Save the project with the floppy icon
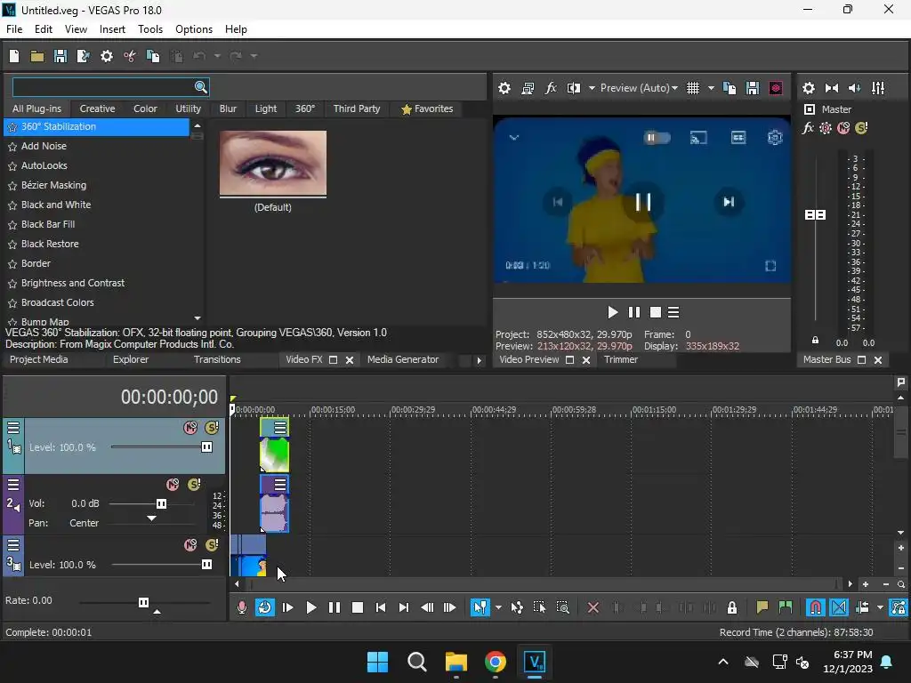The image size is (911, 683). 60,56
